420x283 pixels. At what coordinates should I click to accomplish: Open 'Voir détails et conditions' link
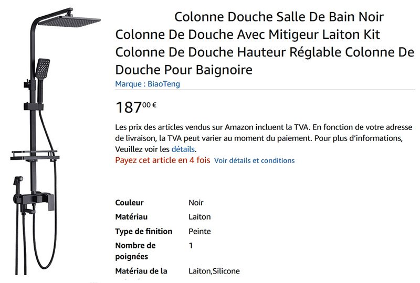coord(254,160)
